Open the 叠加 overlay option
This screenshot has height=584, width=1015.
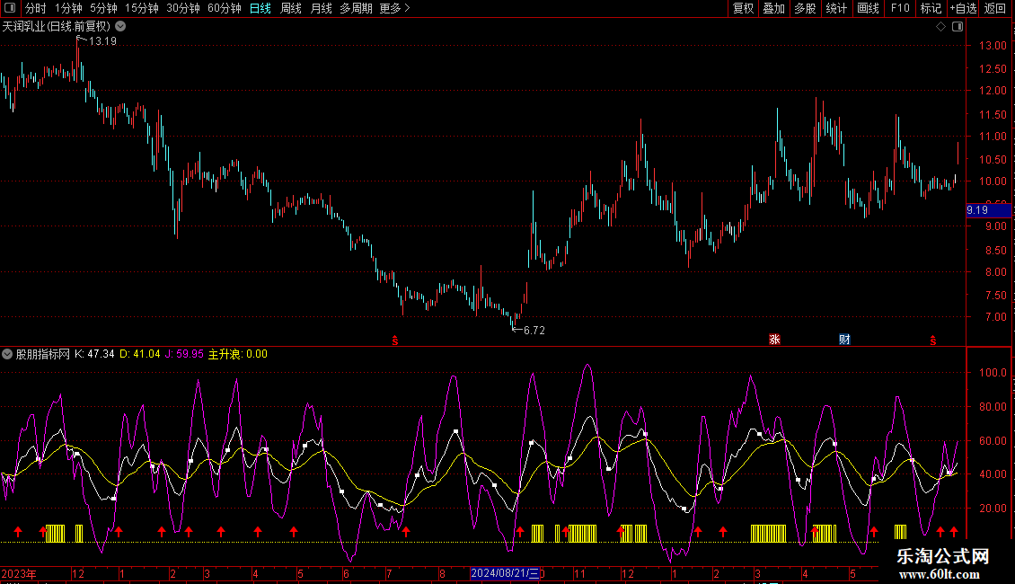click(x=773, y=8)
